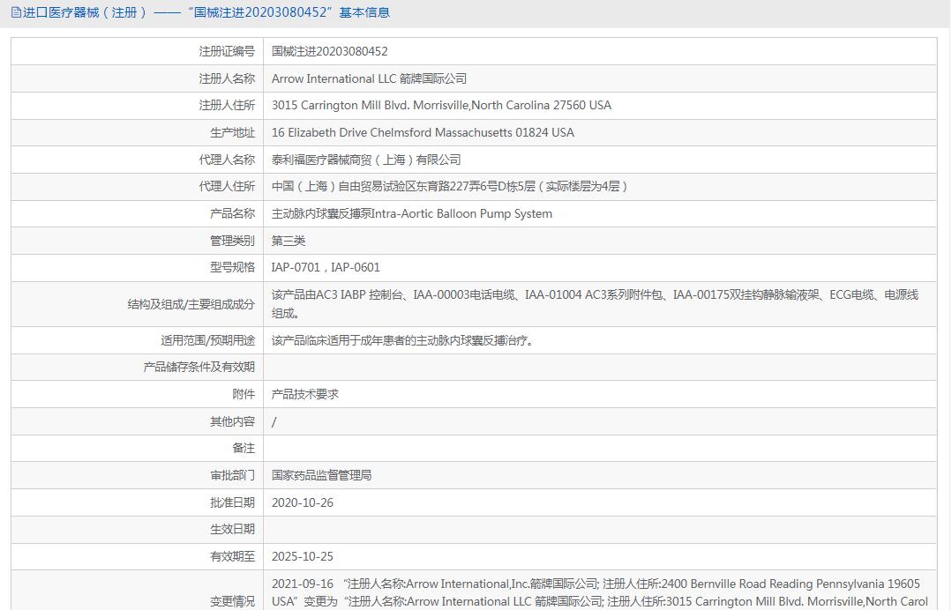Screen dimensions: 952x610
Task: Select expiry date 2025-10-25
Action: [x=303, y=557]
